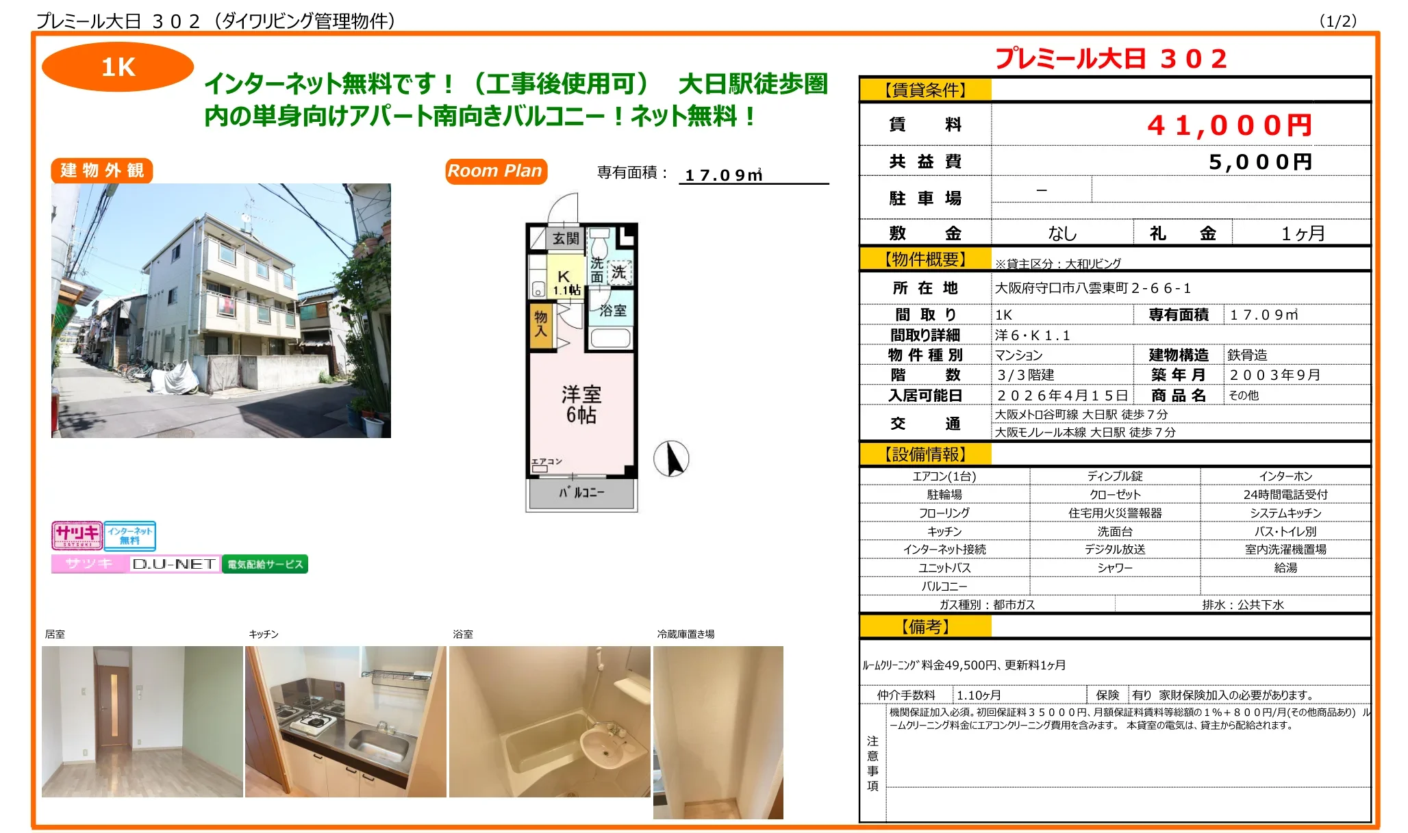Open the 浴室 bathroom photo
The height and width of the screenshot is (833, 1408).
pos(549,721)
